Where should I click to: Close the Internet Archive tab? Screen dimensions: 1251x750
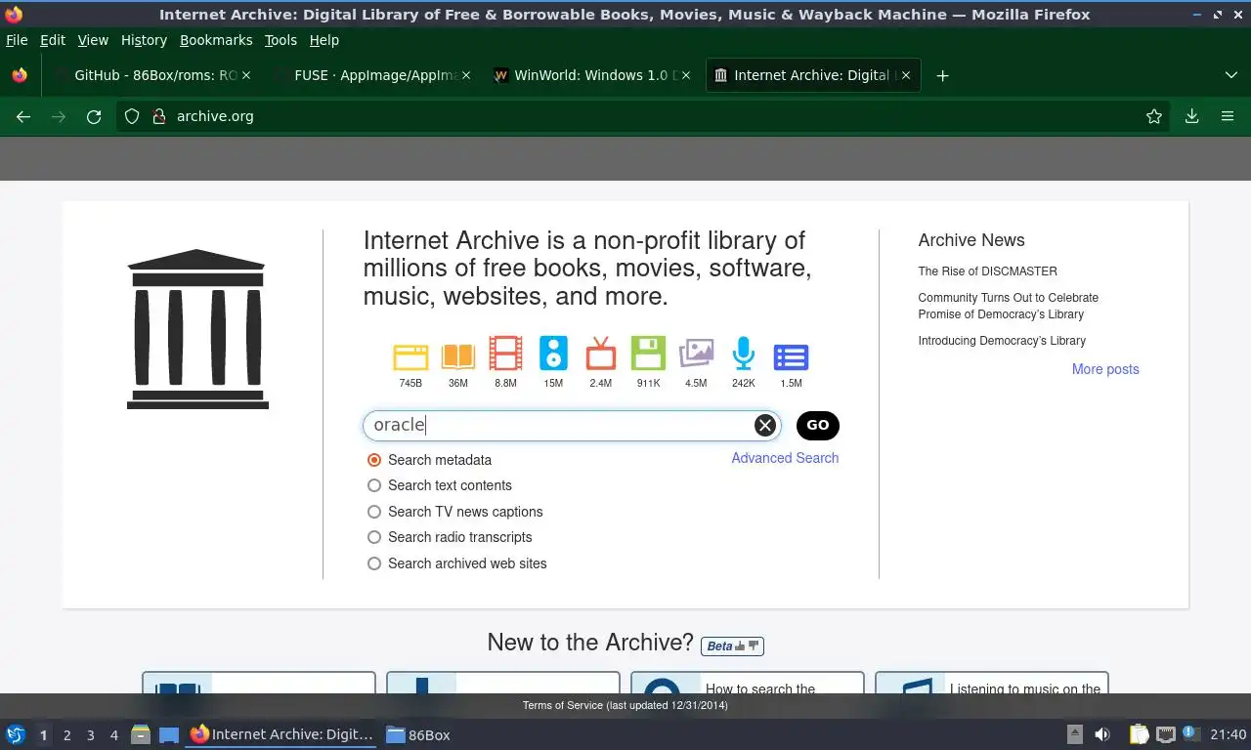click(906, 75)
